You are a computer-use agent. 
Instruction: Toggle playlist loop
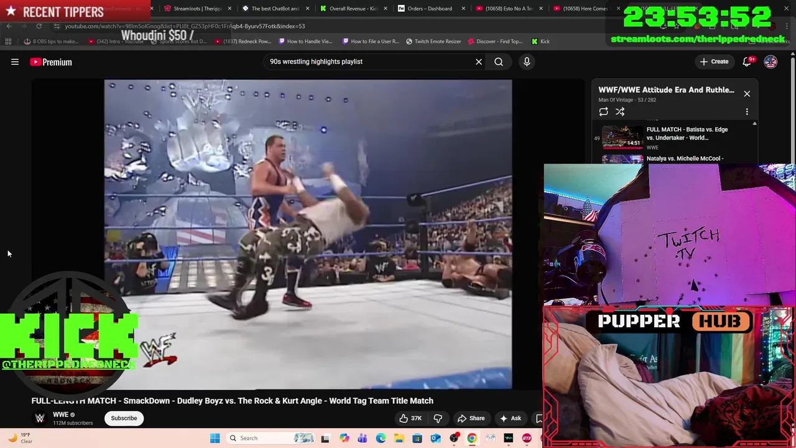603,111
